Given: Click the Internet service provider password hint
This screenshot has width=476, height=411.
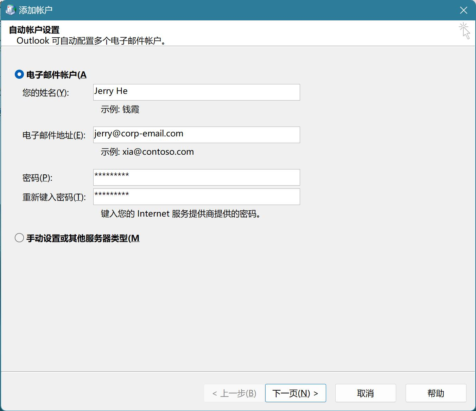Looking at the screenshot, I should click(181, 214).
